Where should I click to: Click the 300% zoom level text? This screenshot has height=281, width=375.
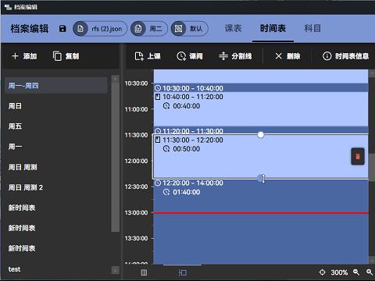pyautogui.click(x=339, y=272)
